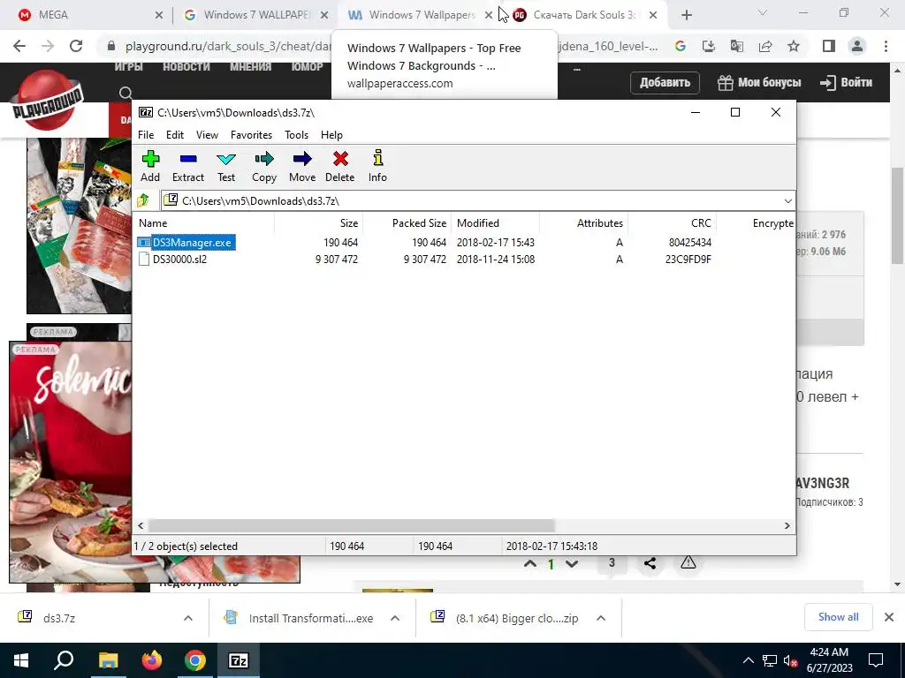Image resolution: width=905 pixels, height=678 pixels.
Task: Show hidden system tray icons
Action: pyautogui.click(x=748, y=660)
